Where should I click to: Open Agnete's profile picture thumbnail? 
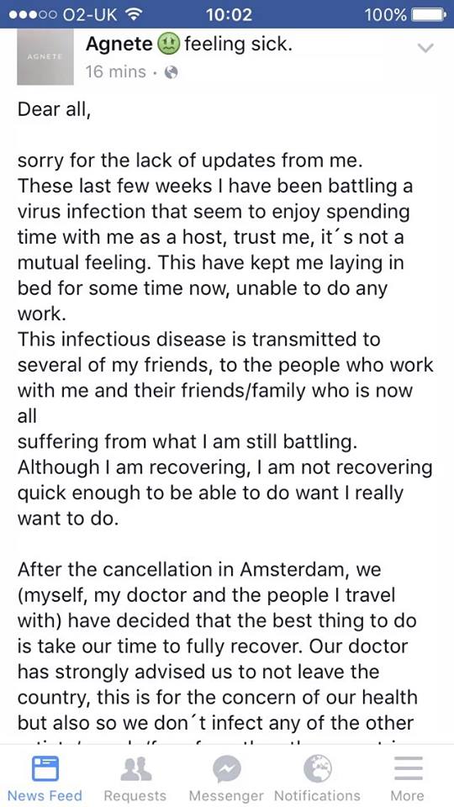click(45, 56)
